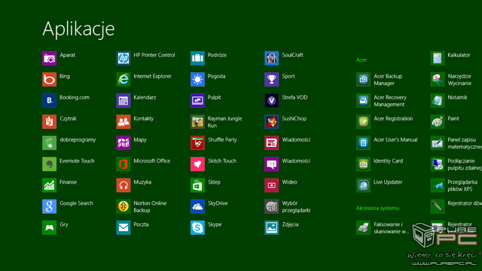
Task: Open the Panel zapisu matematycznego icon
Action: click(438, 143)
